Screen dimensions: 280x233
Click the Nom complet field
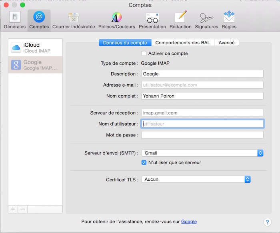[x=202, y=96]
